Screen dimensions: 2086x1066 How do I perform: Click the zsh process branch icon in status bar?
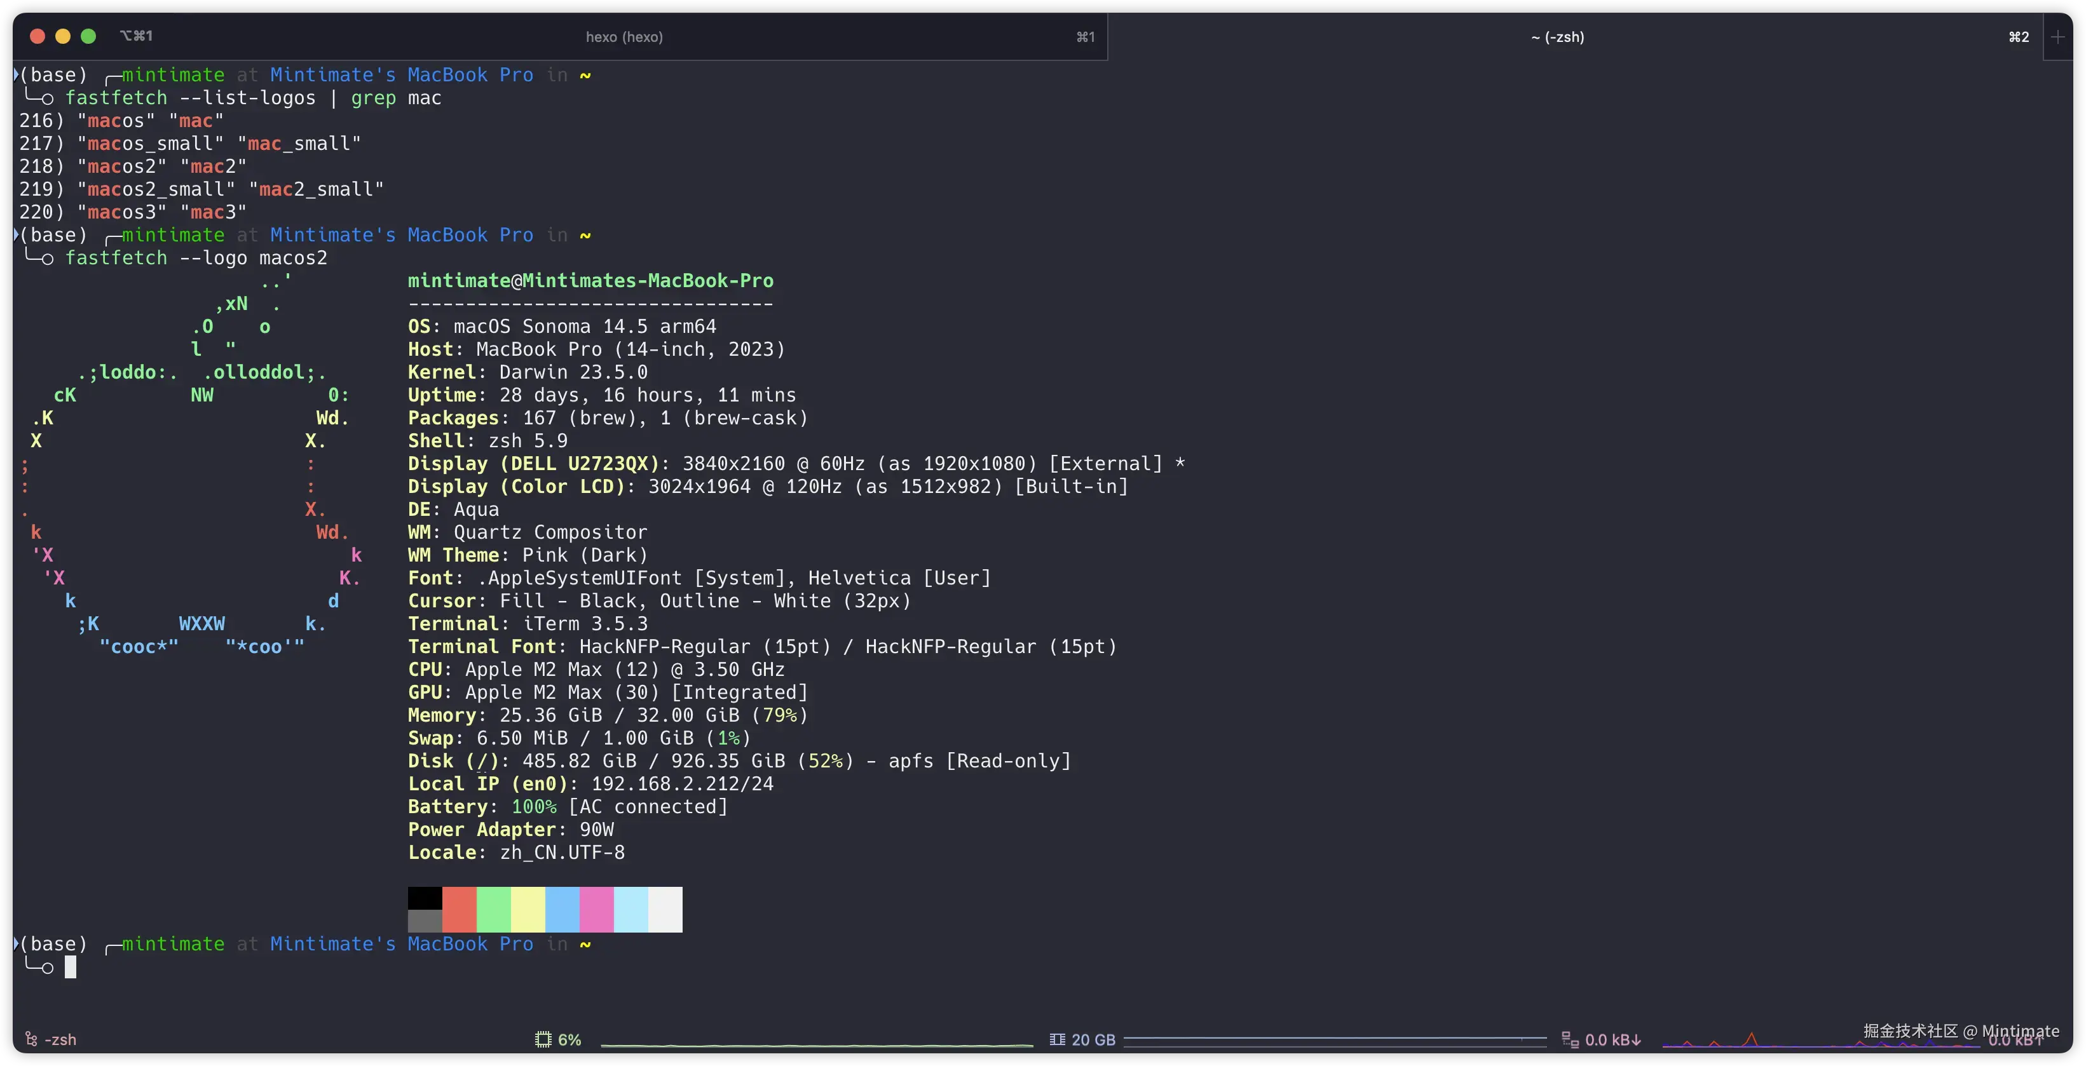pyautogui.click(x=31, y=1039)
